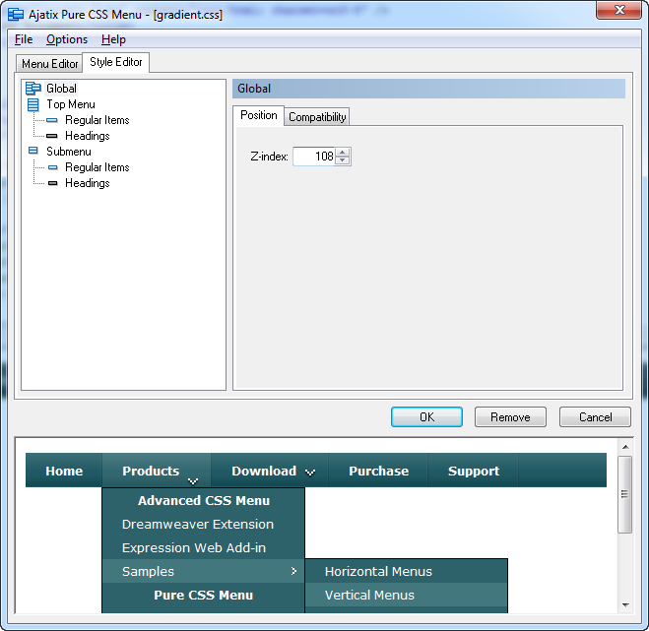Click the preview vertical scrollbar thumb
Viewport: 649px width, 631px height.
pyautogui.click(x=625, y=494)
